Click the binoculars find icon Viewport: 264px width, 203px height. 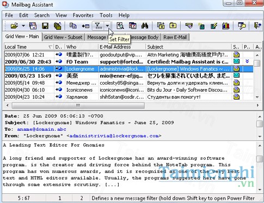[145, 26]
